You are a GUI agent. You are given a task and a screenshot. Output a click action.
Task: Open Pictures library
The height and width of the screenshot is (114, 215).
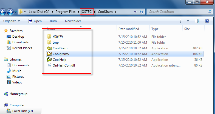coord(18,77)
